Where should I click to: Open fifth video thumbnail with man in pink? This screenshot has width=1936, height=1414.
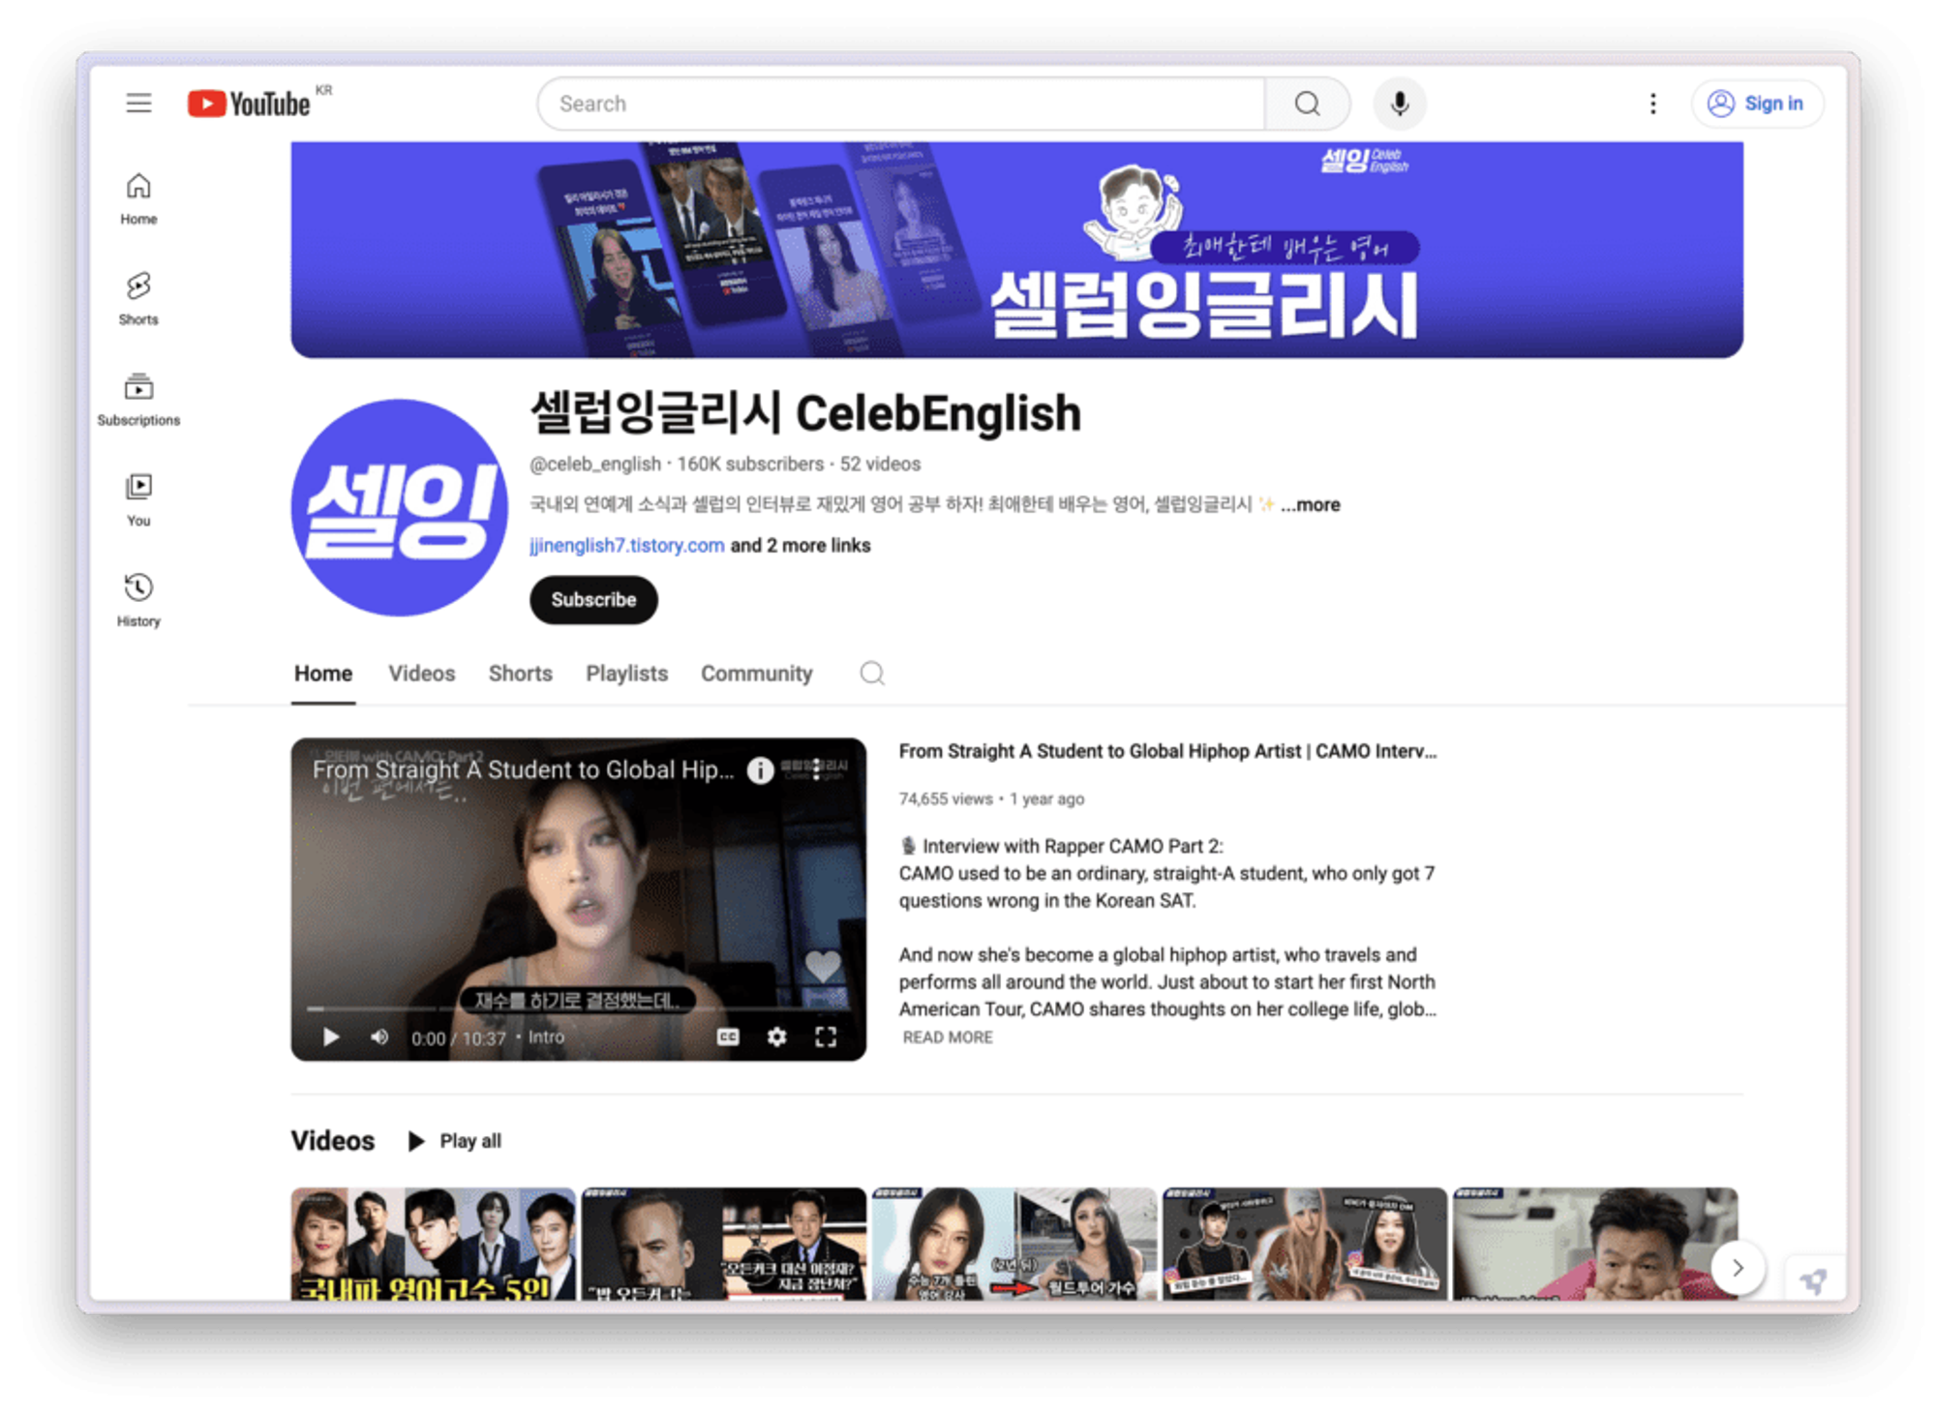1594,1244
